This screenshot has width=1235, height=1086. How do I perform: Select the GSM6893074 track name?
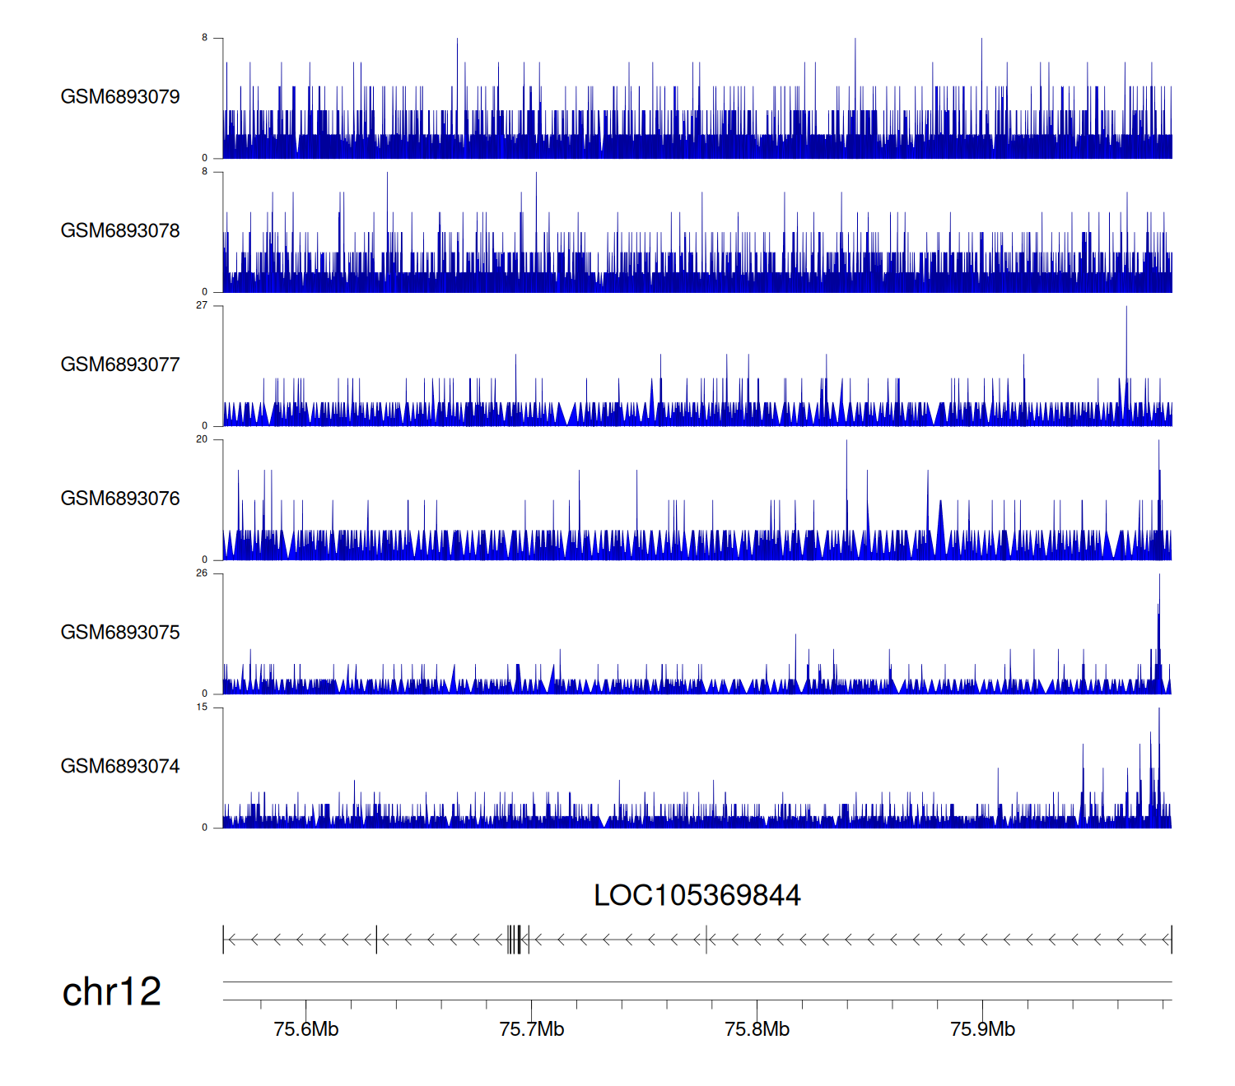120,767
